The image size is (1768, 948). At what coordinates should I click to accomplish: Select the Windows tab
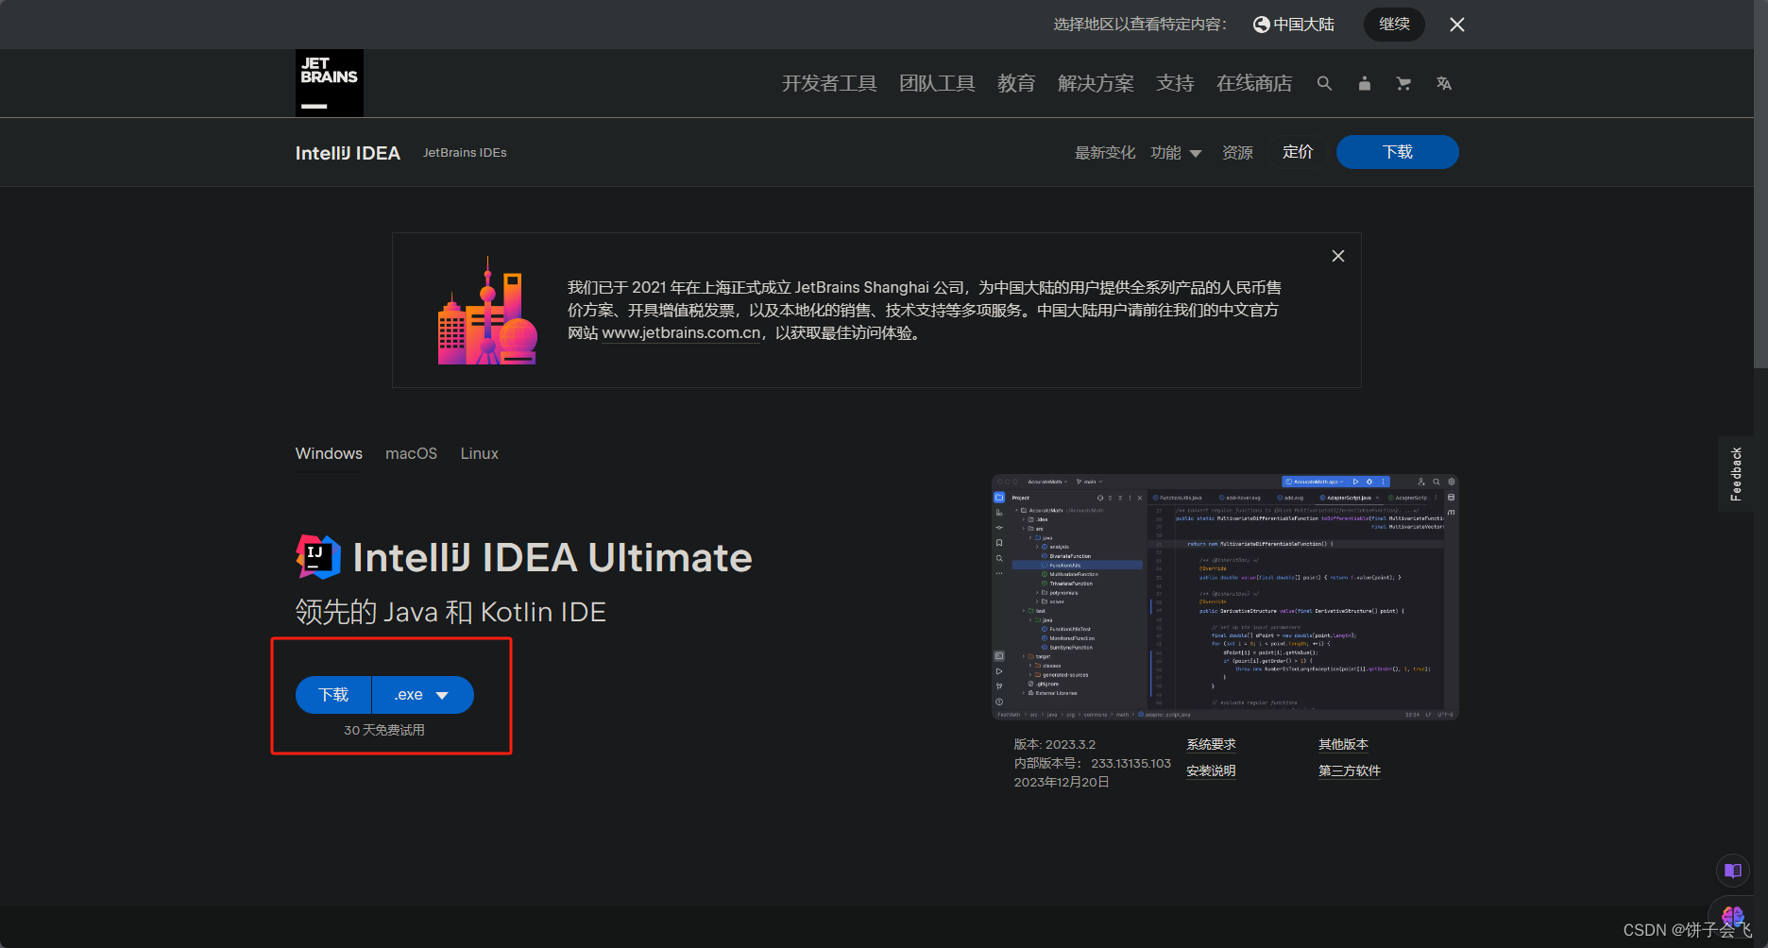click(329, 453)
